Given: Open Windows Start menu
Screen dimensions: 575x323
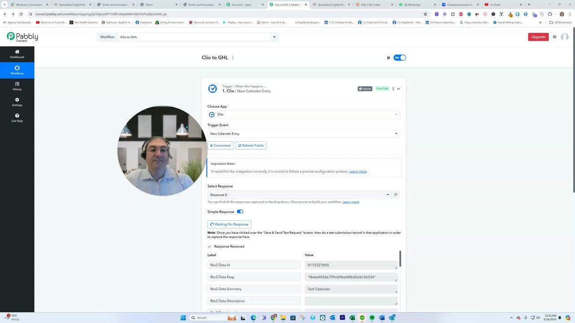Looking at the screenshot, I should [x=183, y=318].
